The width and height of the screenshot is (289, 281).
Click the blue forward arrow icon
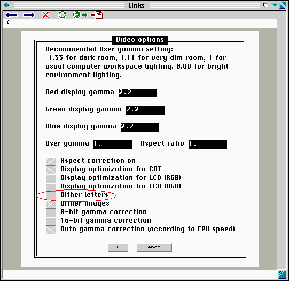[28, 15]
